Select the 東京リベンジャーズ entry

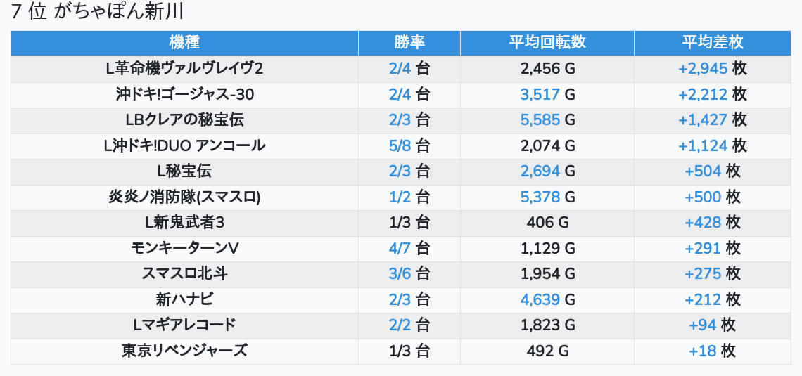click(x=184, y=351)
